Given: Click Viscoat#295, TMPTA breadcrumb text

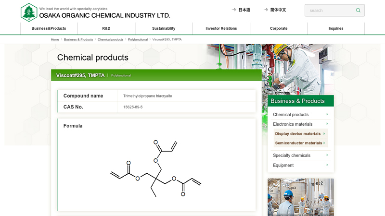Looking at the screenshot, I should point(167,39).
